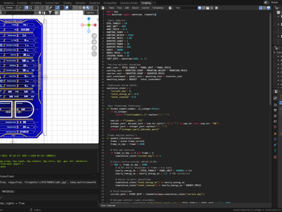Viewport: 282px width, 212px height.
Task: Open overlays dropdown arrow
Action: (x=70, y=8)
